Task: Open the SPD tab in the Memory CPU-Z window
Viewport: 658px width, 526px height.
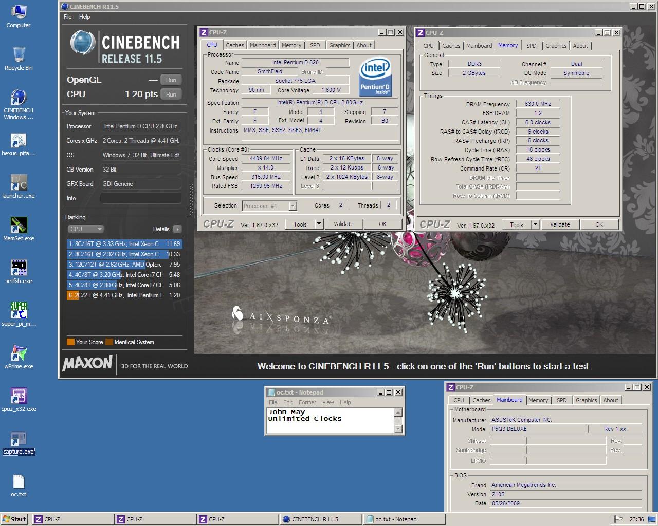Action: 532,46
